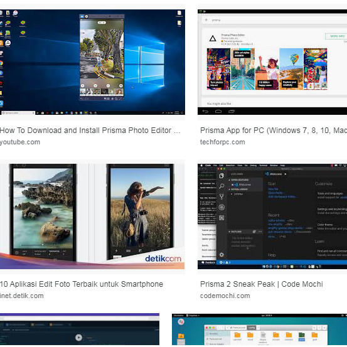Open 'How To Download and Install Prisma Photo Editor' result
347x347 pixels.
click(x=90, y=131)
